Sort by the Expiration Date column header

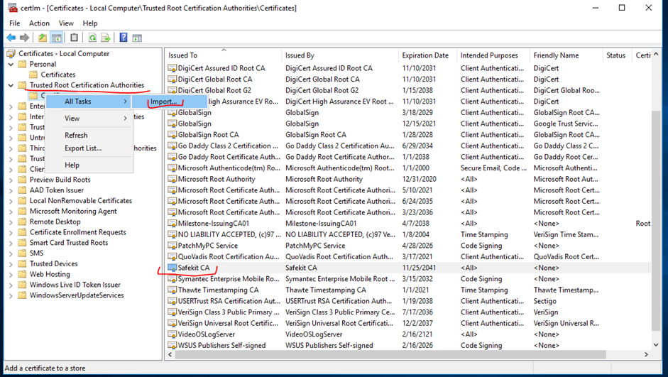pos(428,55)
